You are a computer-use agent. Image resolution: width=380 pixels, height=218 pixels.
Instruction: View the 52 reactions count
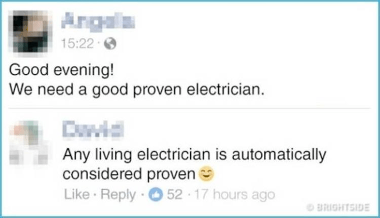(174, 194)
